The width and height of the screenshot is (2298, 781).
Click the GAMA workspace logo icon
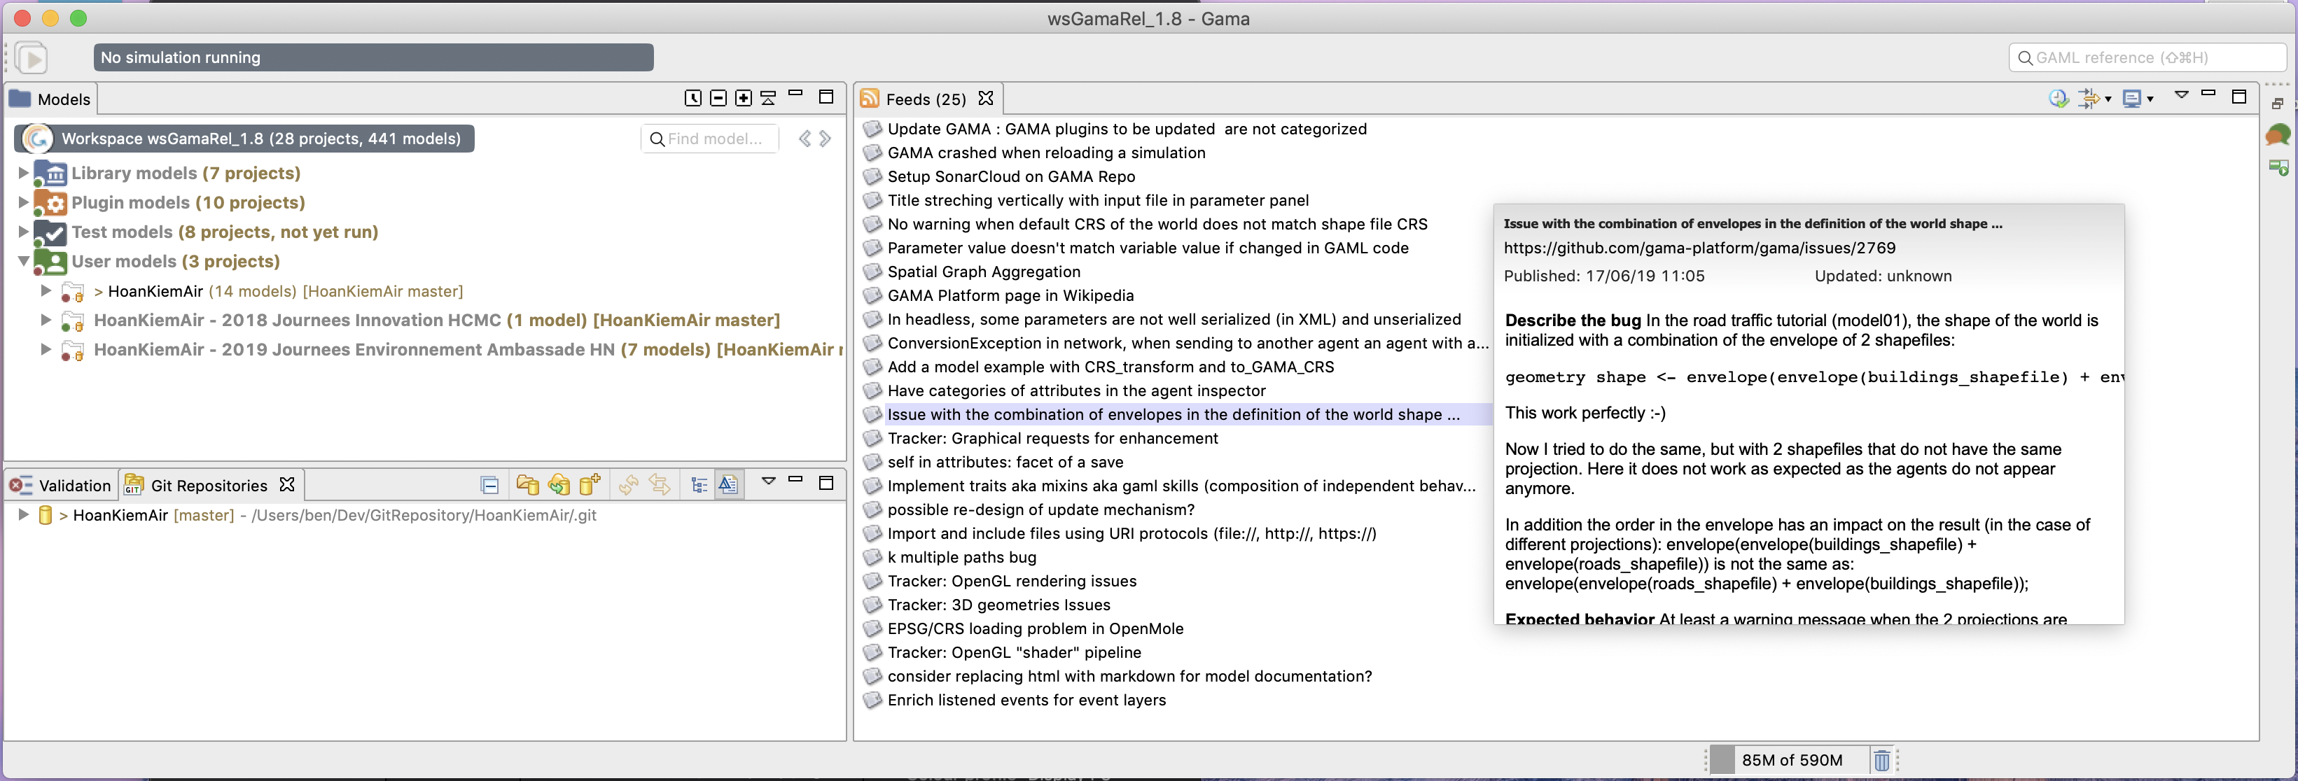click(36, 138)
